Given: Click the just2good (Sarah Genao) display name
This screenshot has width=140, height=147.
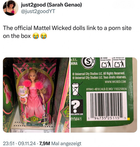Looking at the screenshot, I should (x=51, y=5).
